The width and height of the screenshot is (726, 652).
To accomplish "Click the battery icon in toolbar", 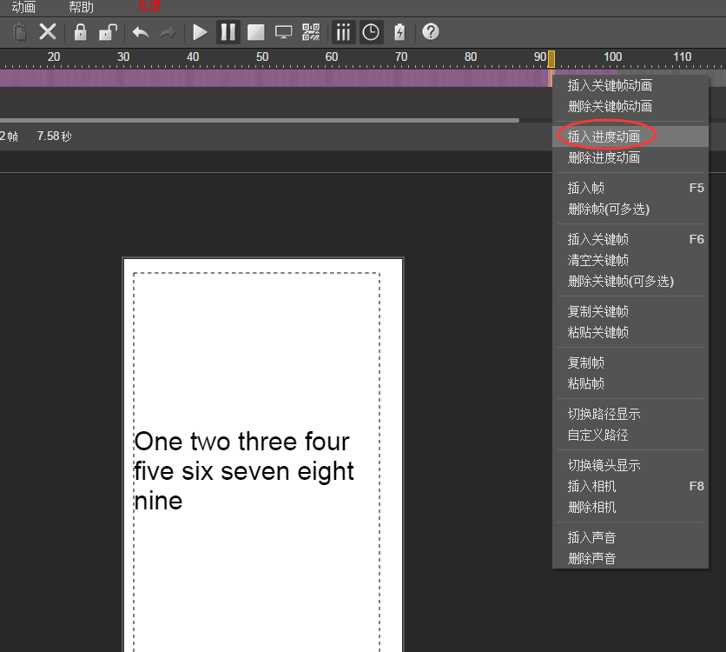I will [x=399, y=32].
